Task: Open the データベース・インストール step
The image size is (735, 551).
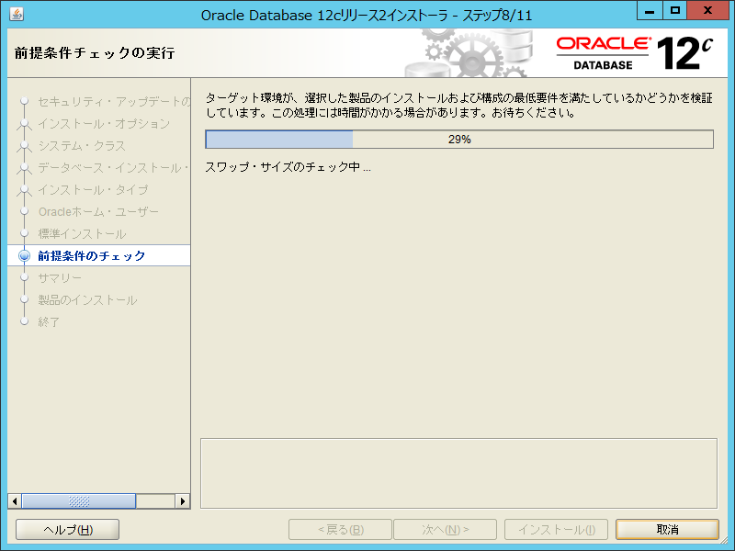Action: (113, 168)
